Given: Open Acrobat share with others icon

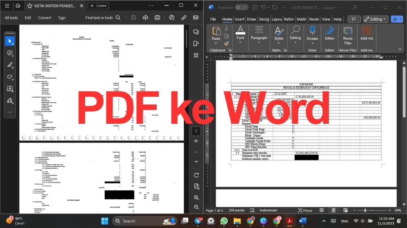Looking at the screenshot, I should (172, 18).
